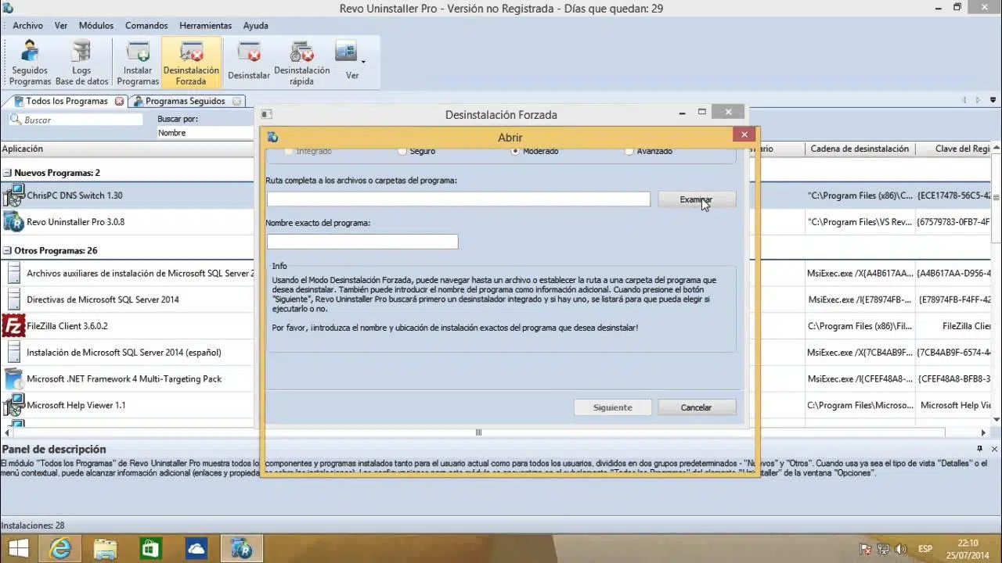Viewport: 1002px width, 563px height.
Task: Select Desinstalación Forzada toolbar icon
Action: click(x=191, y=63)
